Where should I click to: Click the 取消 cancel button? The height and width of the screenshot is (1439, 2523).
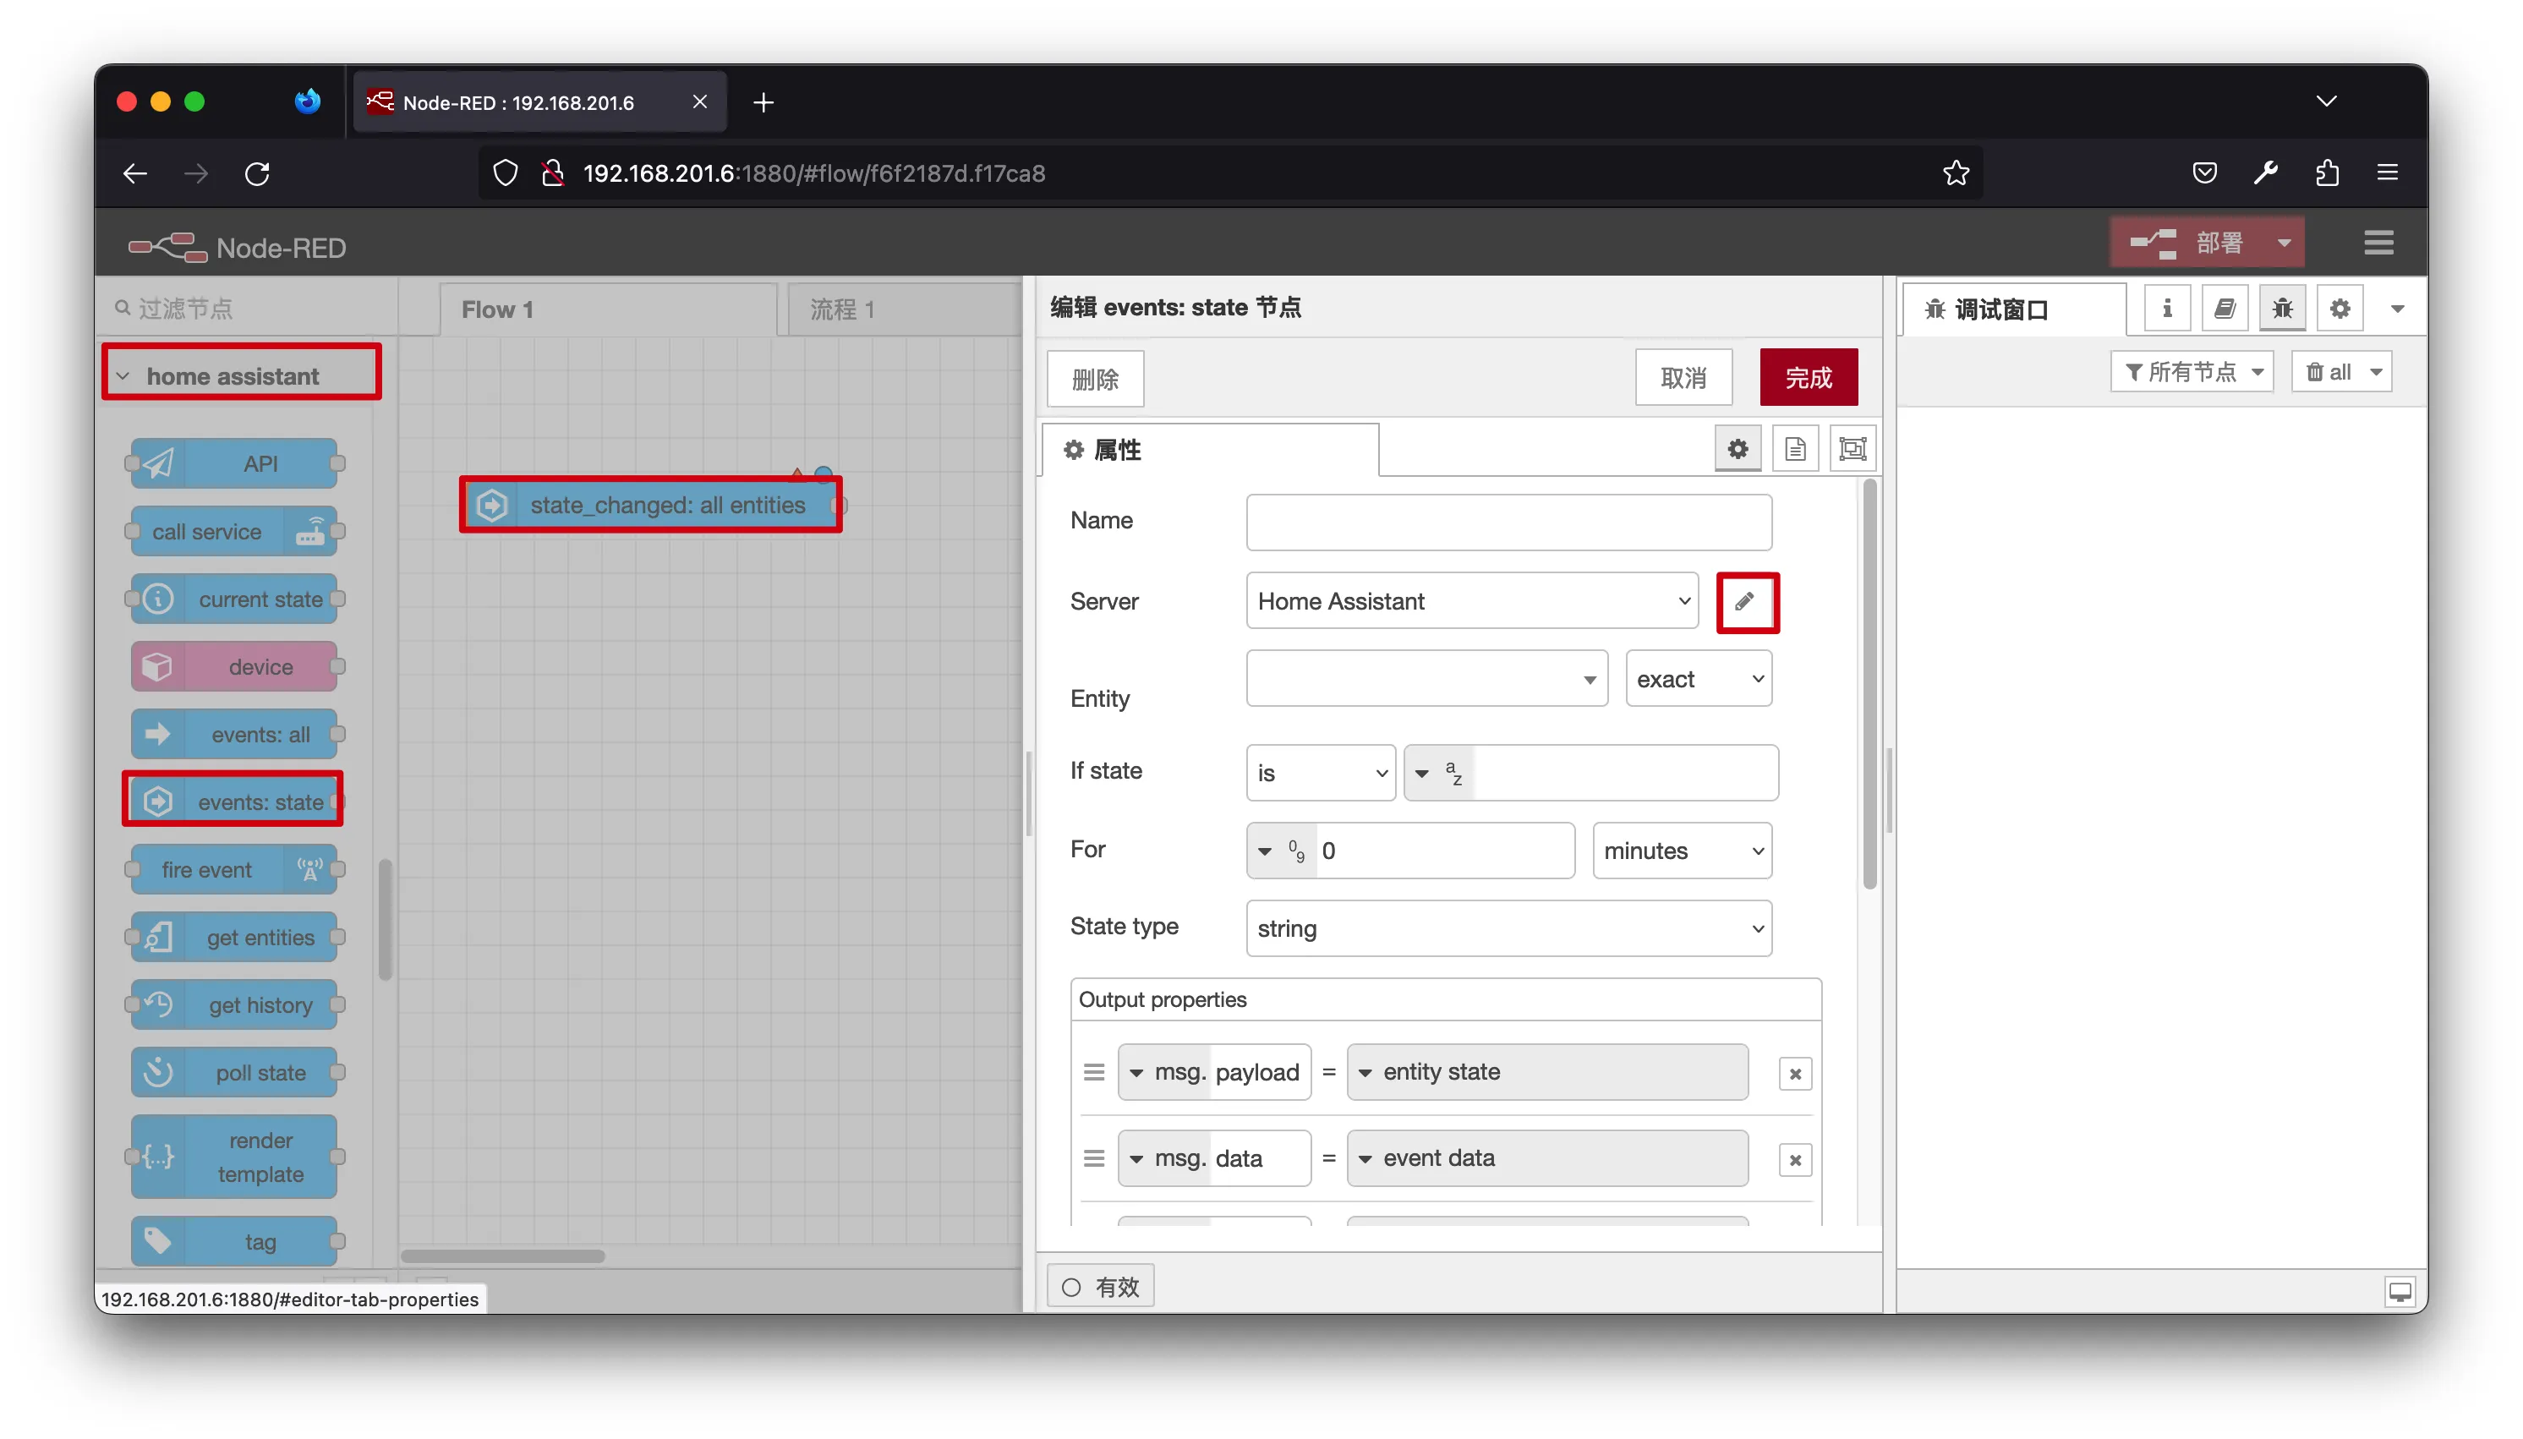tap(1683, 376)
